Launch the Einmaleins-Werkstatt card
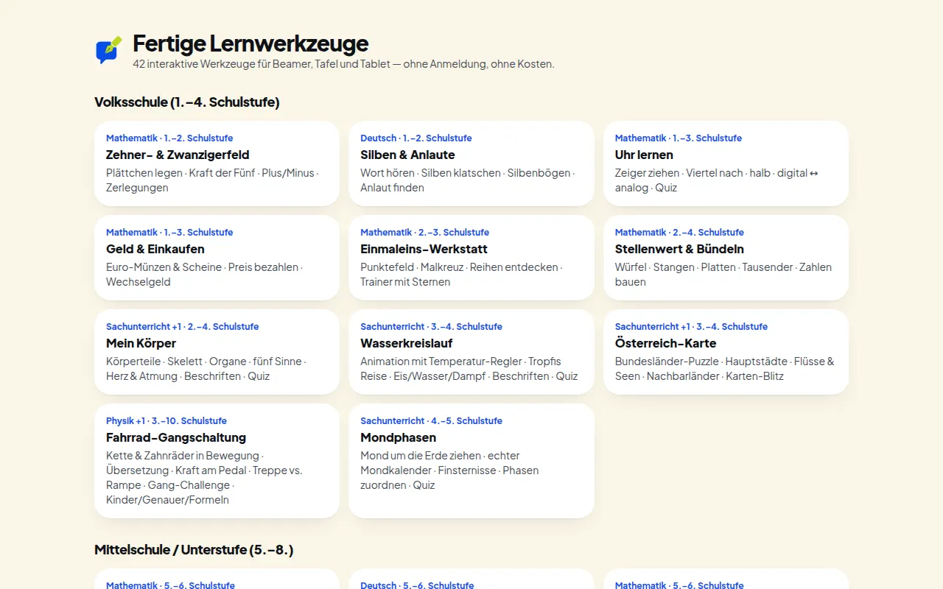Image resolution: width=943 pixels, height=589 pixels. [471, 258]
